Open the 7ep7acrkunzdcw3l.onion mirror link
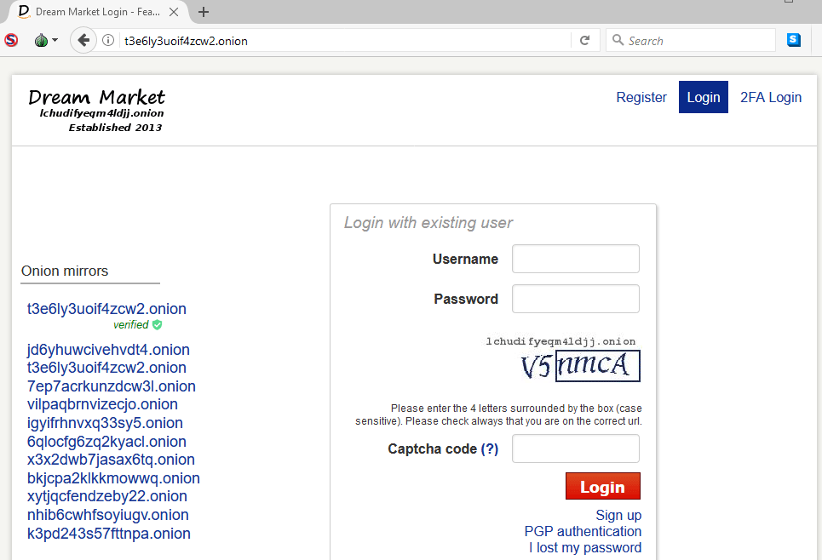822x560 pixels. [x=111, y=386]
